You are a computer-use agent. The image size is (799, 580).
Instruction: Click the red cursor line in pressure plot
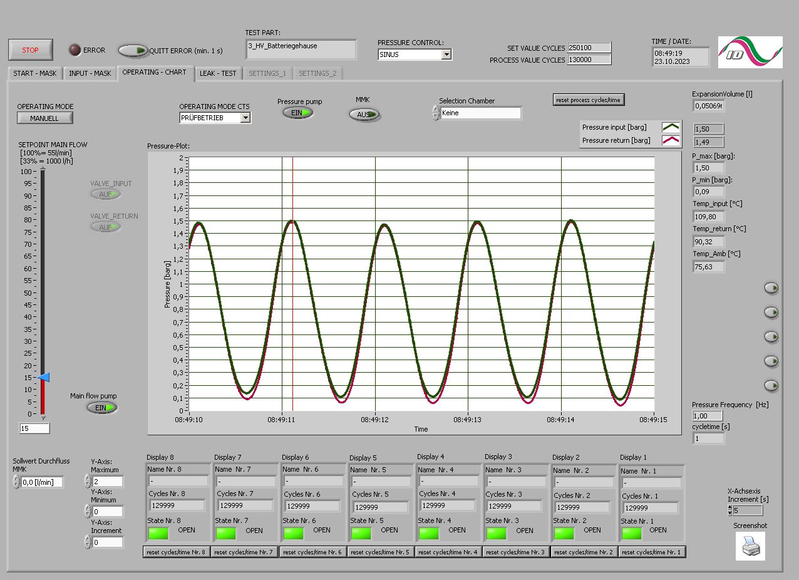pyautogui.click(x=292, y=284)
